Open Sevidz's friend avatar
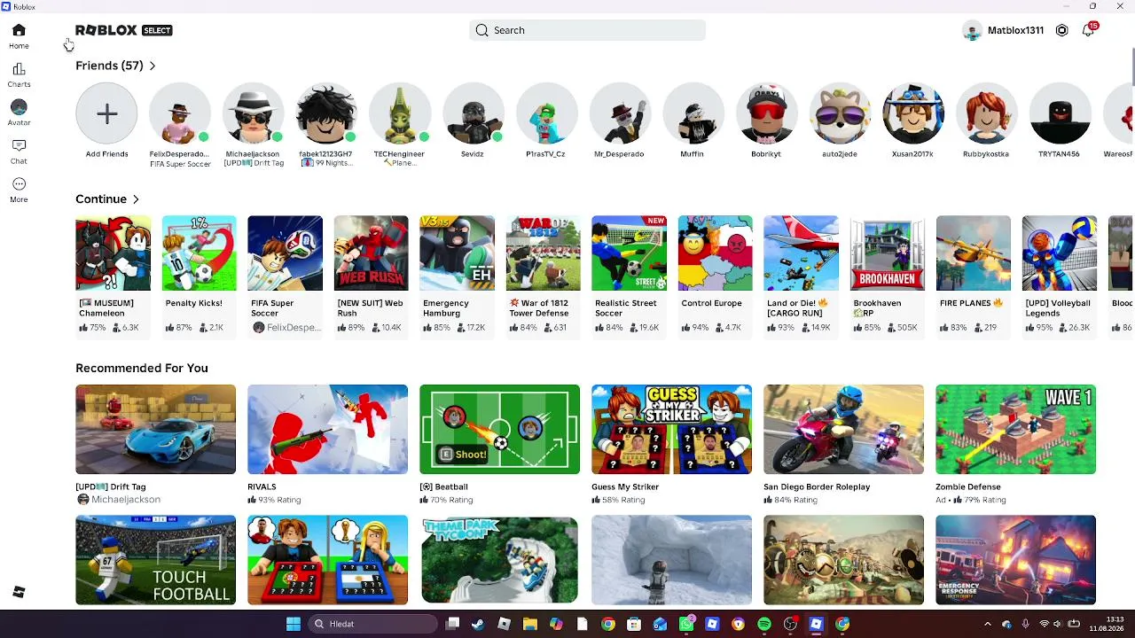The width and height of the screenshot is (1135, 638). point(474,113)
